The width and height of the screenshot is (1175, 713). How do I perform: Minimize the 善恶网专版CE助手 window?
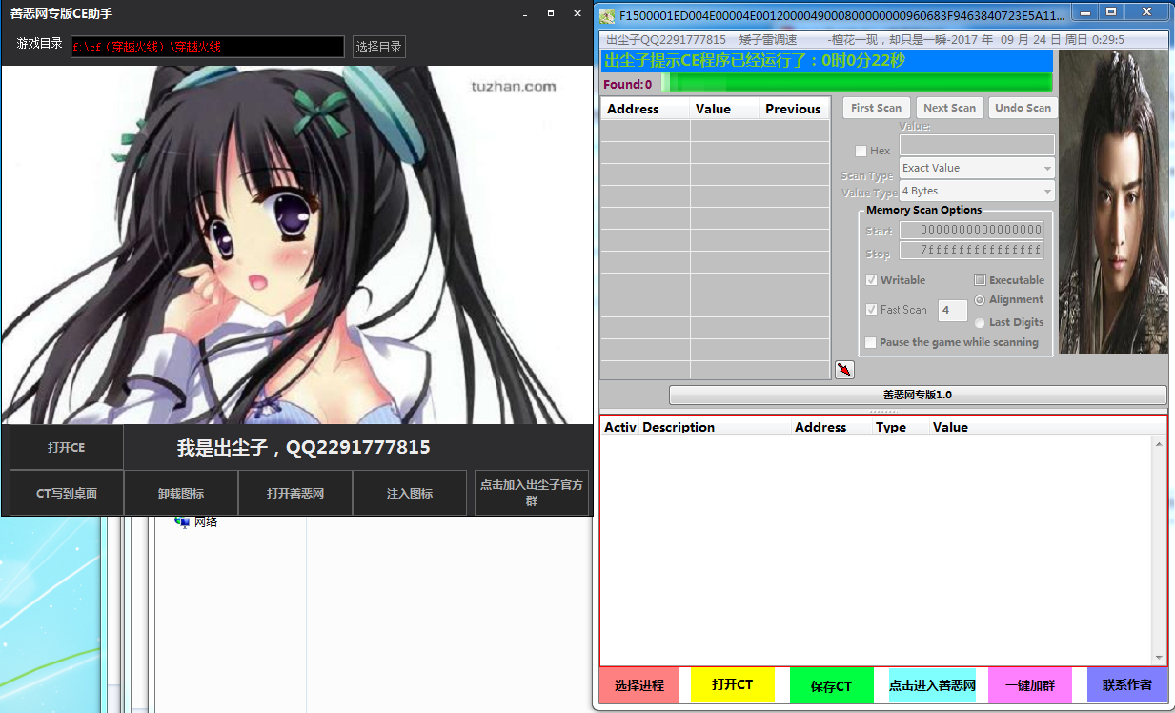pyautogui.click(x=523, y=14)
